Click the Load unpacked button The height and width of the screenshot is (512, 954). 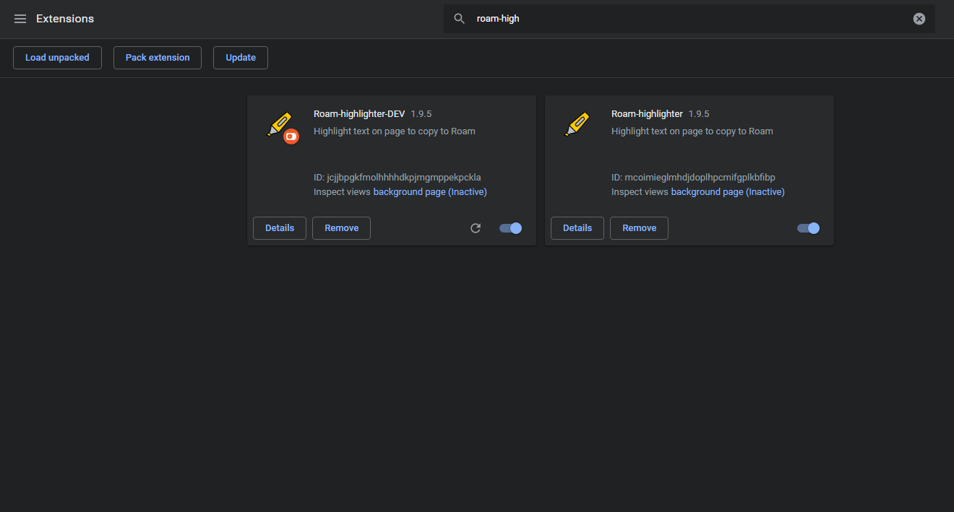tap(57, 58)
